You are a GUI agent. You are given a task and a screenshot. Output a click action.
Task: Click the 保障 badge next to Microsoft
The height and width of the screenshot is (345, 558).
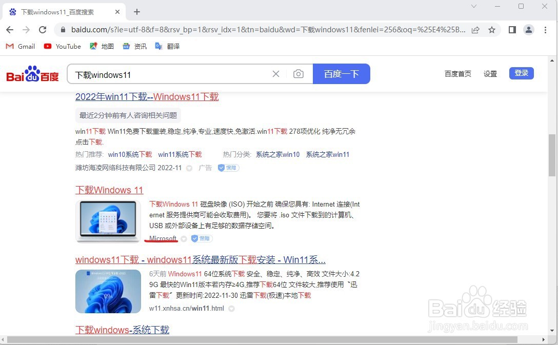(202, 238)
